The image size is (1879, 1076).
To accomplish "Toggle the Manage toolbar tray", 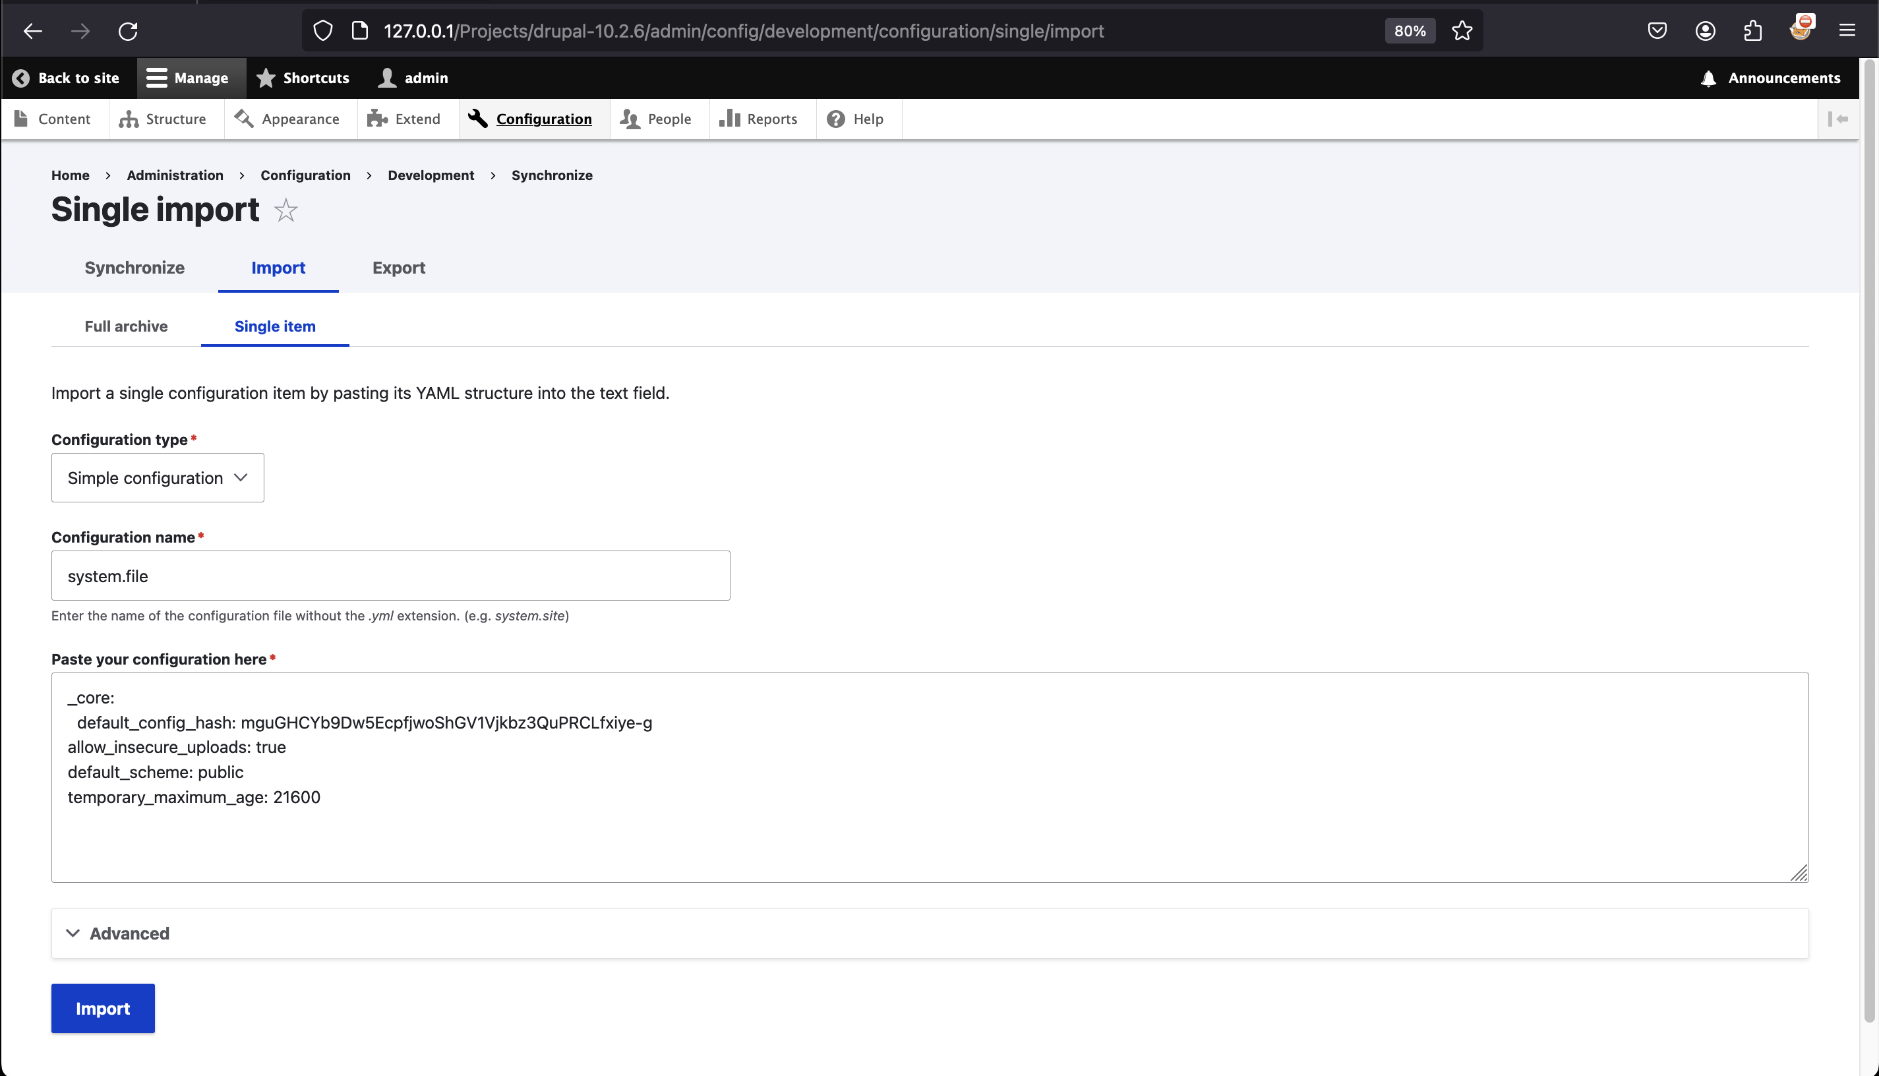I will pyautogui.click(x=188, y=78).
